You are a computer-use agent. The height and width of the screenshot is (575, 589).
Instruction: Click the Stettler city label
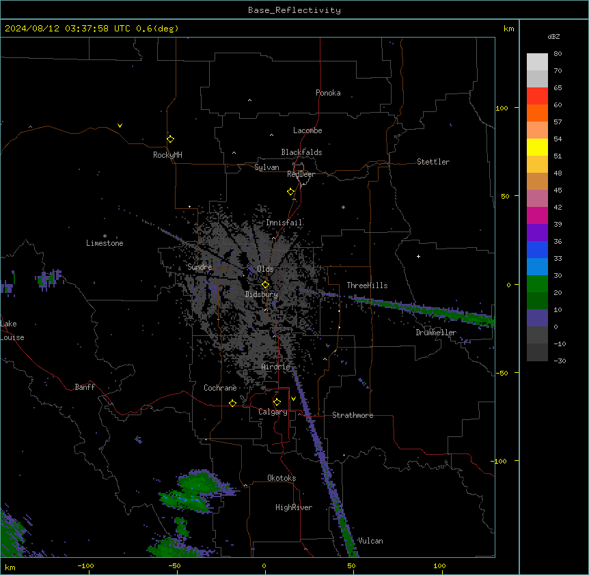click(x=433, y=162)
